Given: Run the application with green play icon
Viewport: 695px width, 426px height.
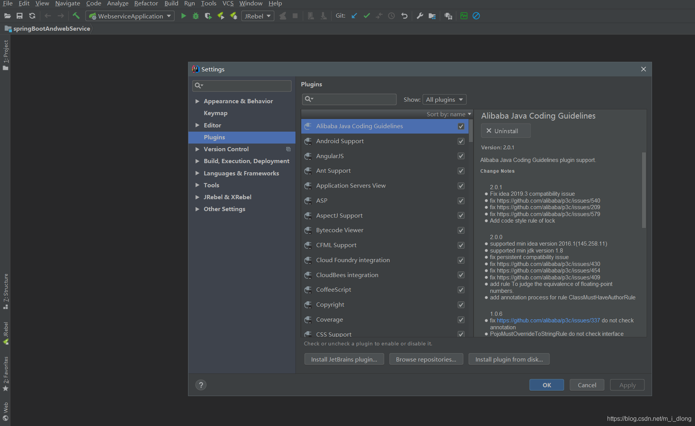Looking at the screenshot, I should tap(183, 16).
